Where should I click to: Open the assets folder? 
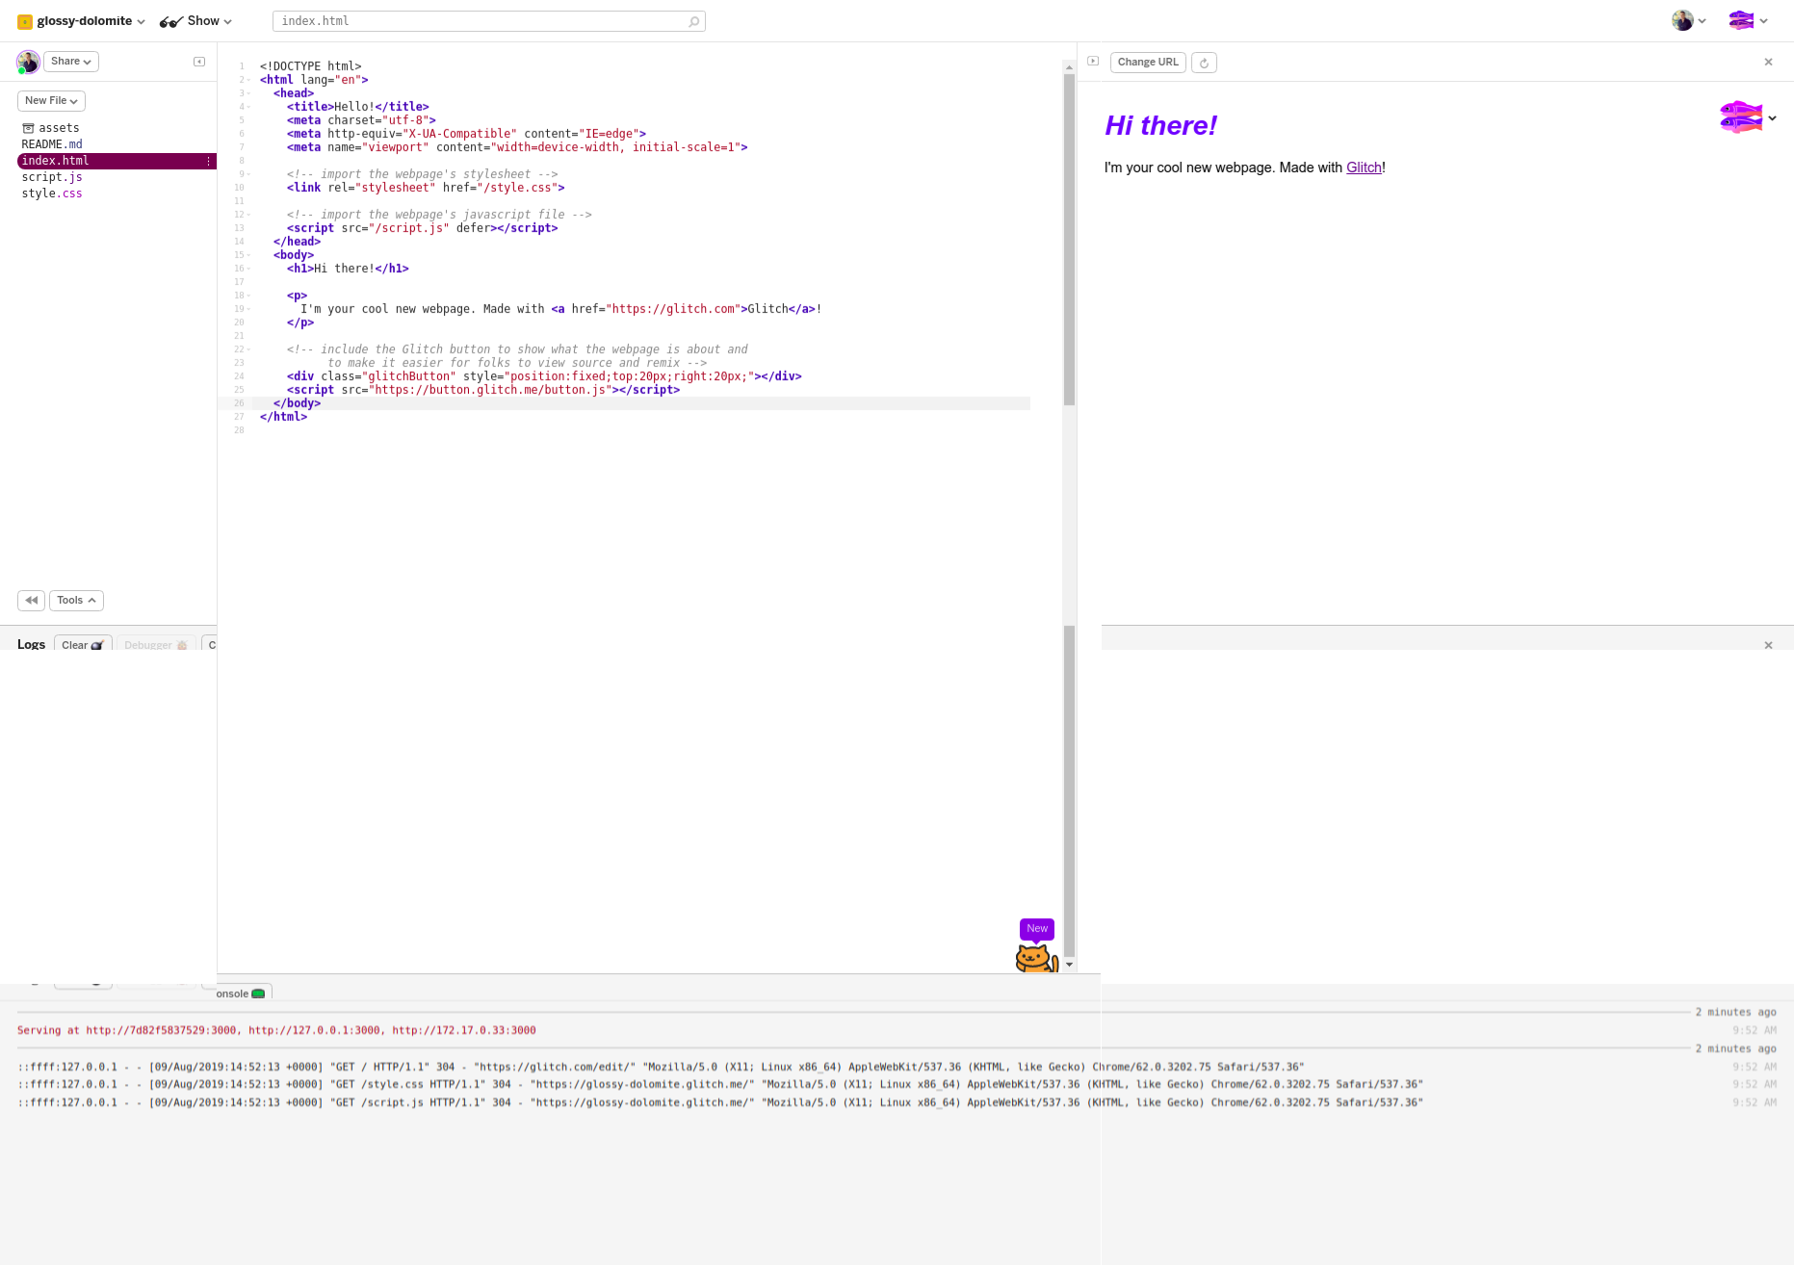point(51,128)
